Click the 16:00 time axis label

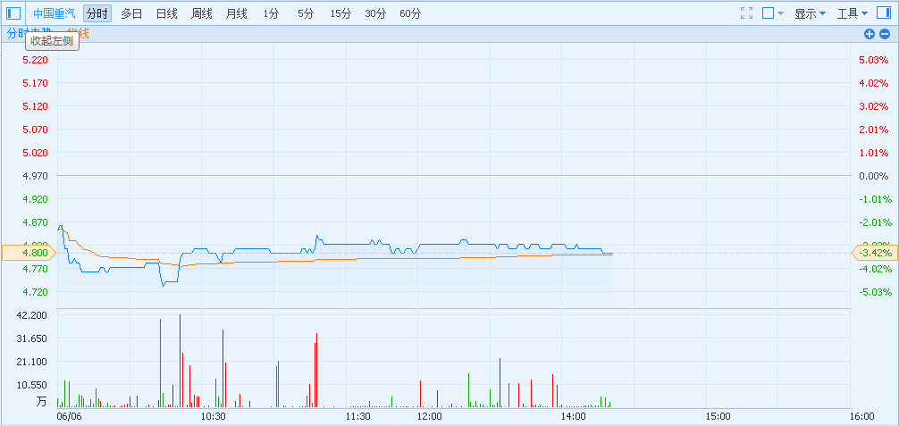tap(861, 416)
